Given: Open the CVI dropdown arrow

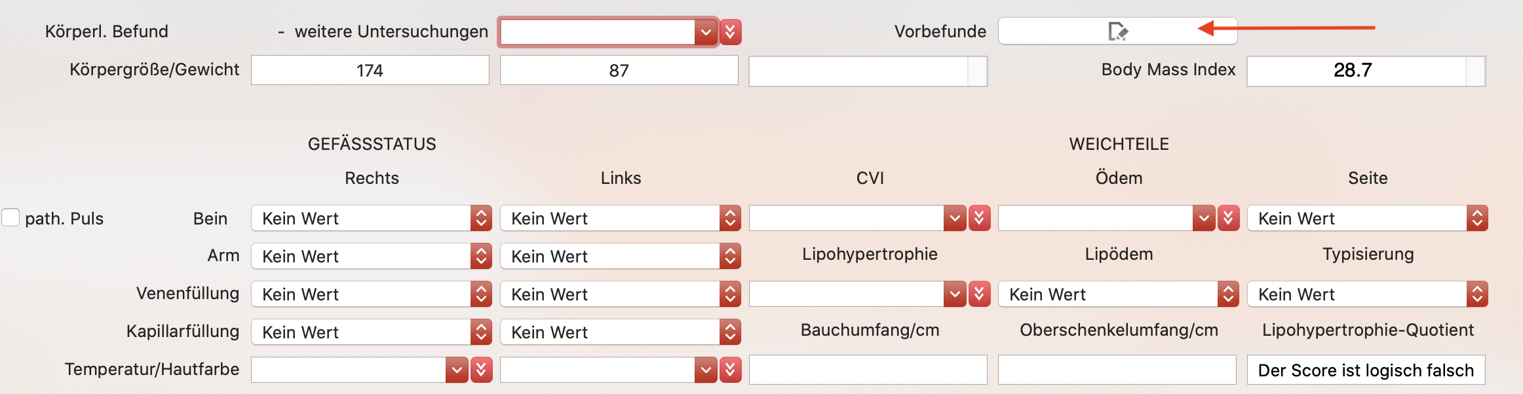Looking at the screenshot, I should pos(955,218).
